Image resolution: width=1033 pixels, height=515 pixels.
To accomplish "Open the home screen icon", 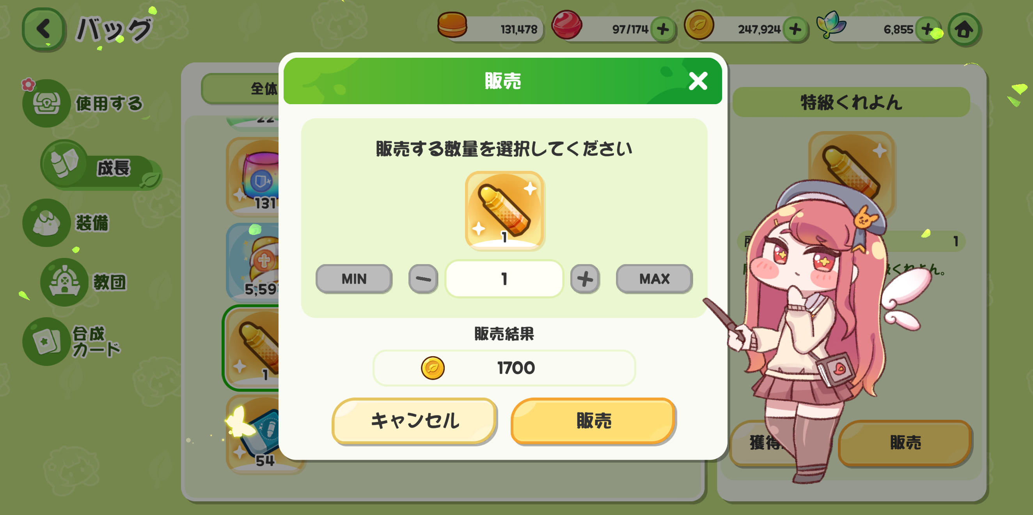I will coord(964,29).
